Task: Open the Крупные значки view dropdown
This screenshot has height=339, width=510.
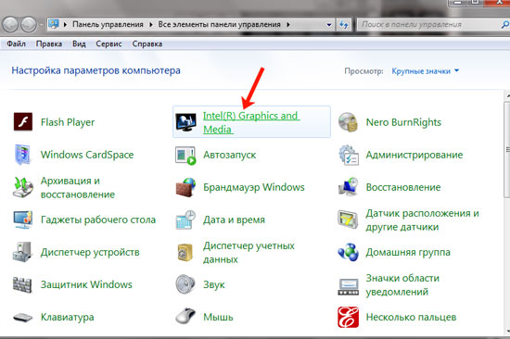Action: 425,70
